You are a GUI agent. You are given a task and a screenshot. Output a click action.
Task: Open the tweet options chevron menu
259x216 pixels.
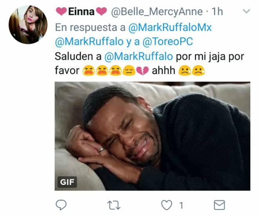click(246, 12)
